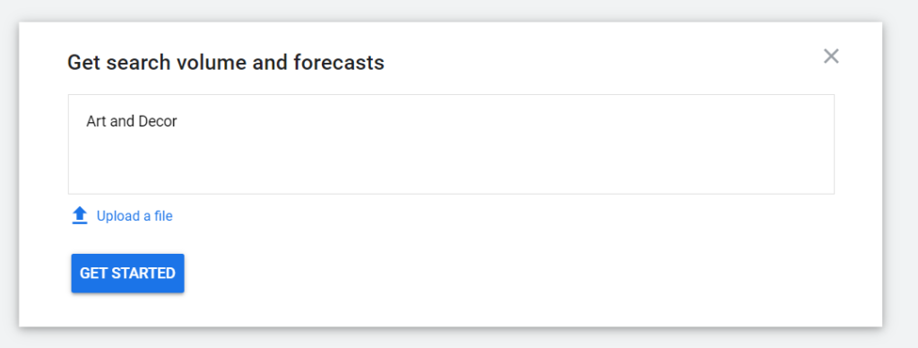Close the search volume dialog with X
Viewport: 918px width, 348px height.
tap(831, 57)
